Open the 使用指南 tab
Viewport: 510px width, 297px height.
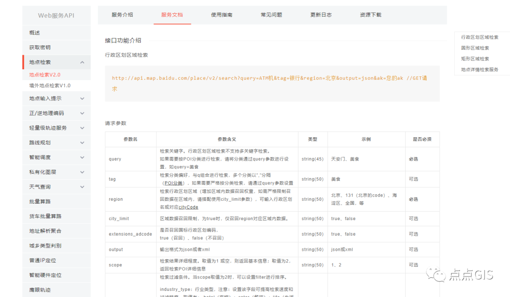point(221,15)
